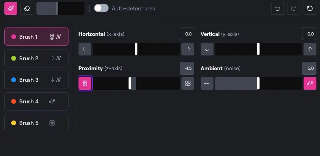The image size is (320, 156).
Task: Switch to the eraser tool
Action: point(27,8)
